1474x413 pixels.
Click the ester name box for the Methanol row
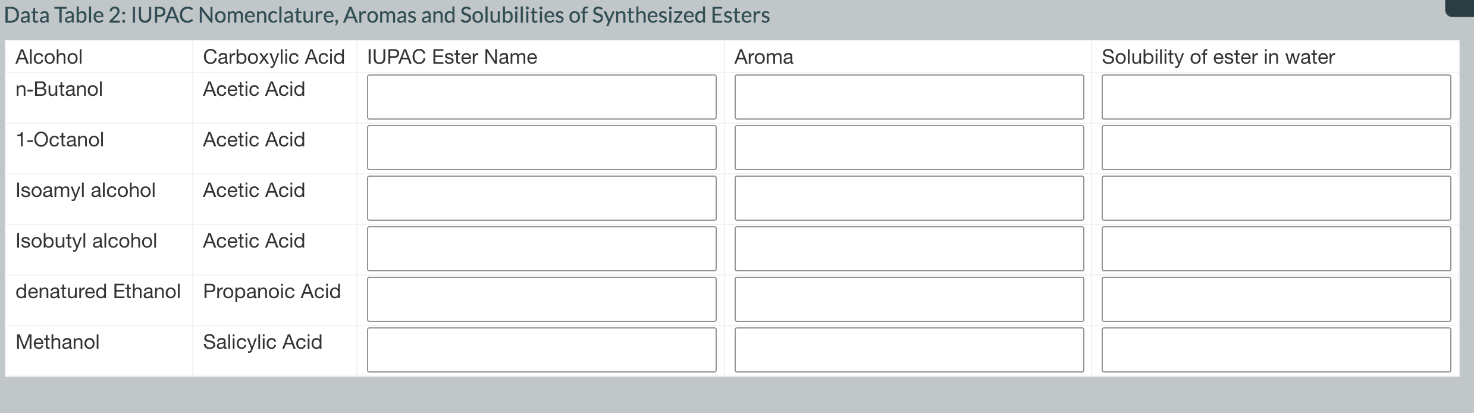[x=542, y=350]
